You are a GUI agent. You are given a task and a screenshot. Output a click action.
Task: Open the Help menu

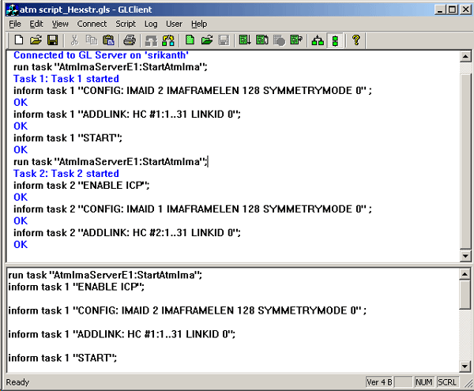coord(199,24)
